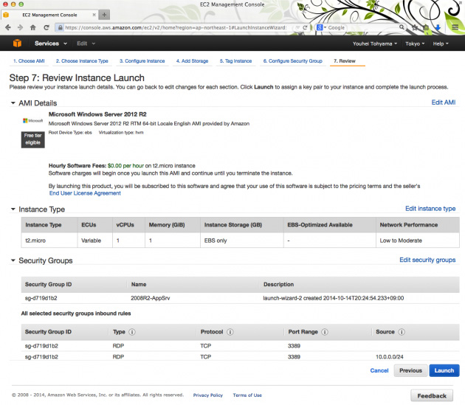Click the Edit instance type link
This screenshot has height=405, width=465.
coord(430,209)
